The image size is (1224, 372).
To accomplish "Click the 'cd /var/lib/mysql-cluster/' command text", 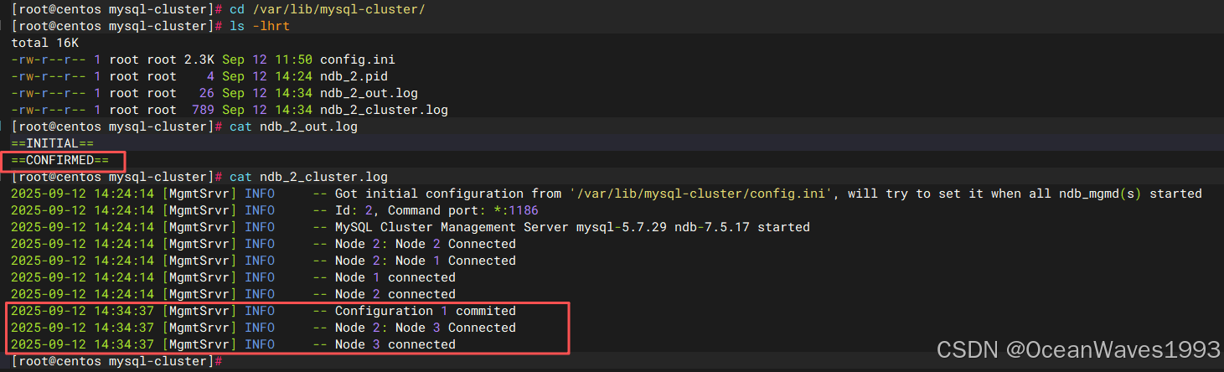I will click(327, 9).
